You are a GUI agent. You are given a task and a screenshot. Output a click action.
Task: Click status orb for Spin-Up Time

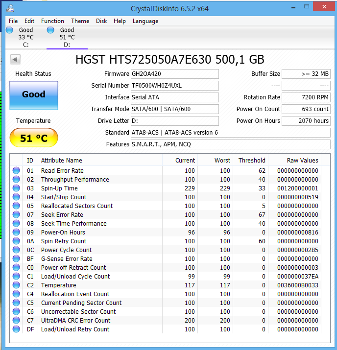pyautogui.click(x=16, y=188)
